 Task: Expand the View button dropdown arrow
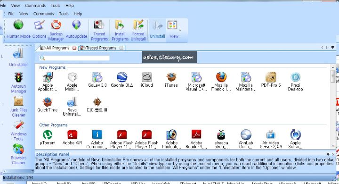click(180, 30)
